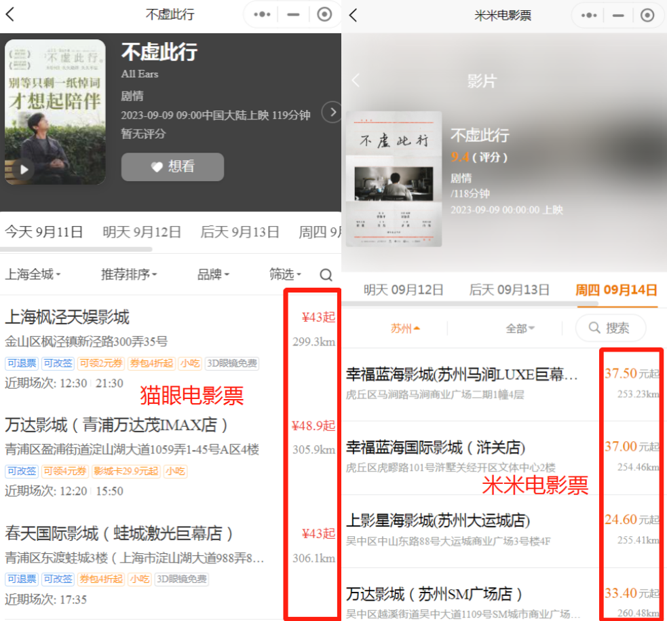Open 万达影城（青浦万达茂IMAX店）cinema
This screenshot has height=621, width=667.
[x=117, y=426]
